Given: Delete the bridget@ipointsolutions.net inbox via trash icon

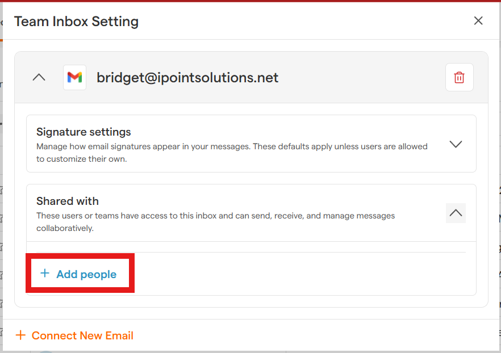Looking at the screenshot, I should [x=459, y=77].
